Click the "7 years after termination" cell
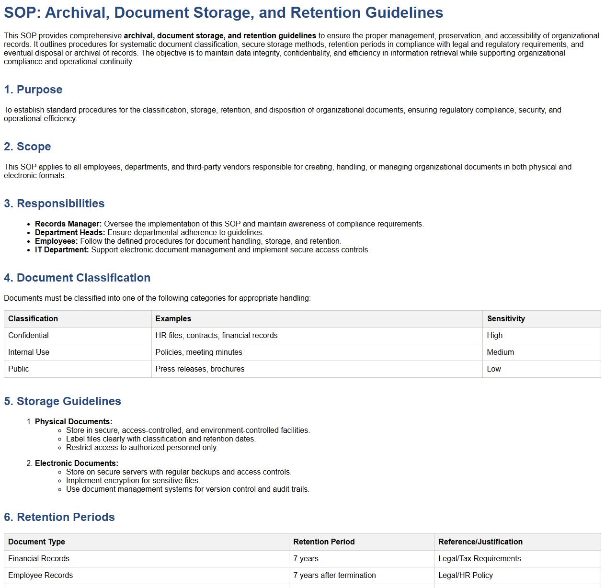The width and height of the screenshot is (605, 588). coord(334,576)
